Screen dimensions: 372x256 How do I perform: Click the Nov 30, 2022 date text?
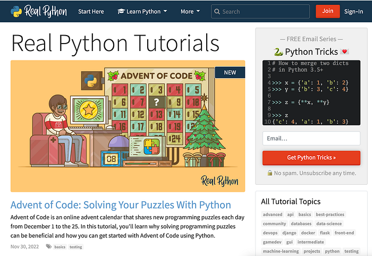pos(24,246)
